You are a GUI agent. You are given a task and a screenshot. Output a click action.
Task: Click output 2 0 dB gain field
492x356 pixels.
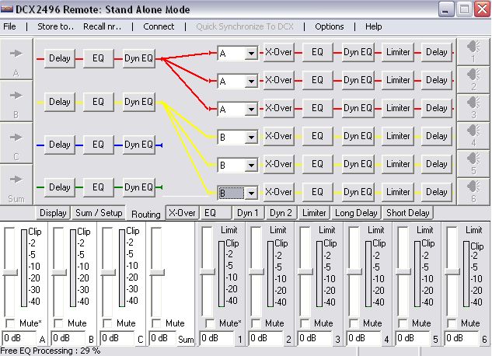click(265, 338)
